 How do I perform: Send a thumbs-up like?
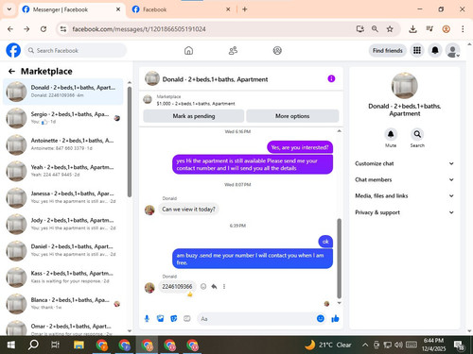(335, 319)
